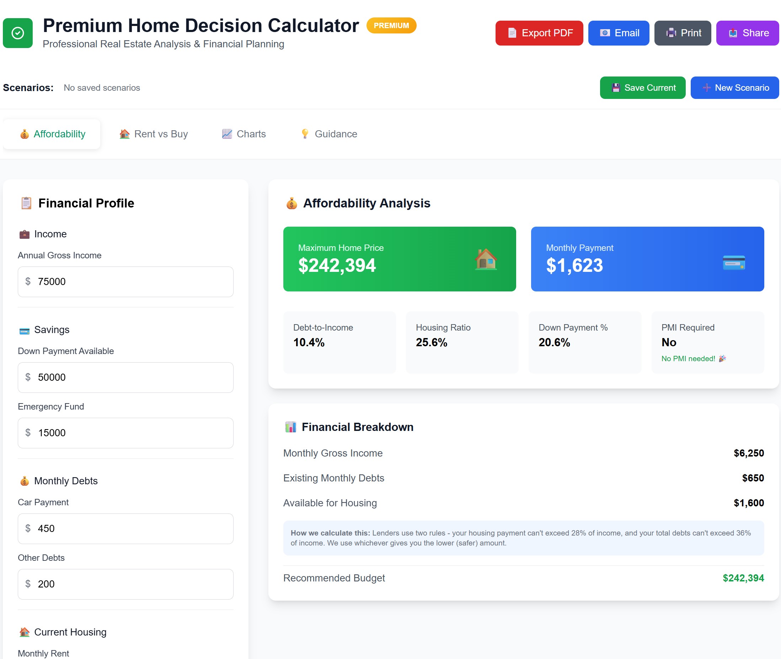Click the Annual Gross Income input field
The width and height of the screenshot is (781, 659).
125,282
